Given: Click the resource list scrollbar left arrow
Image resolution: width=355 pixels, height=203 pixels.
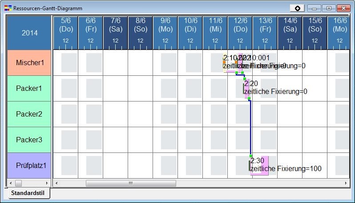Looking at the screenshot, I should (10, 183).
